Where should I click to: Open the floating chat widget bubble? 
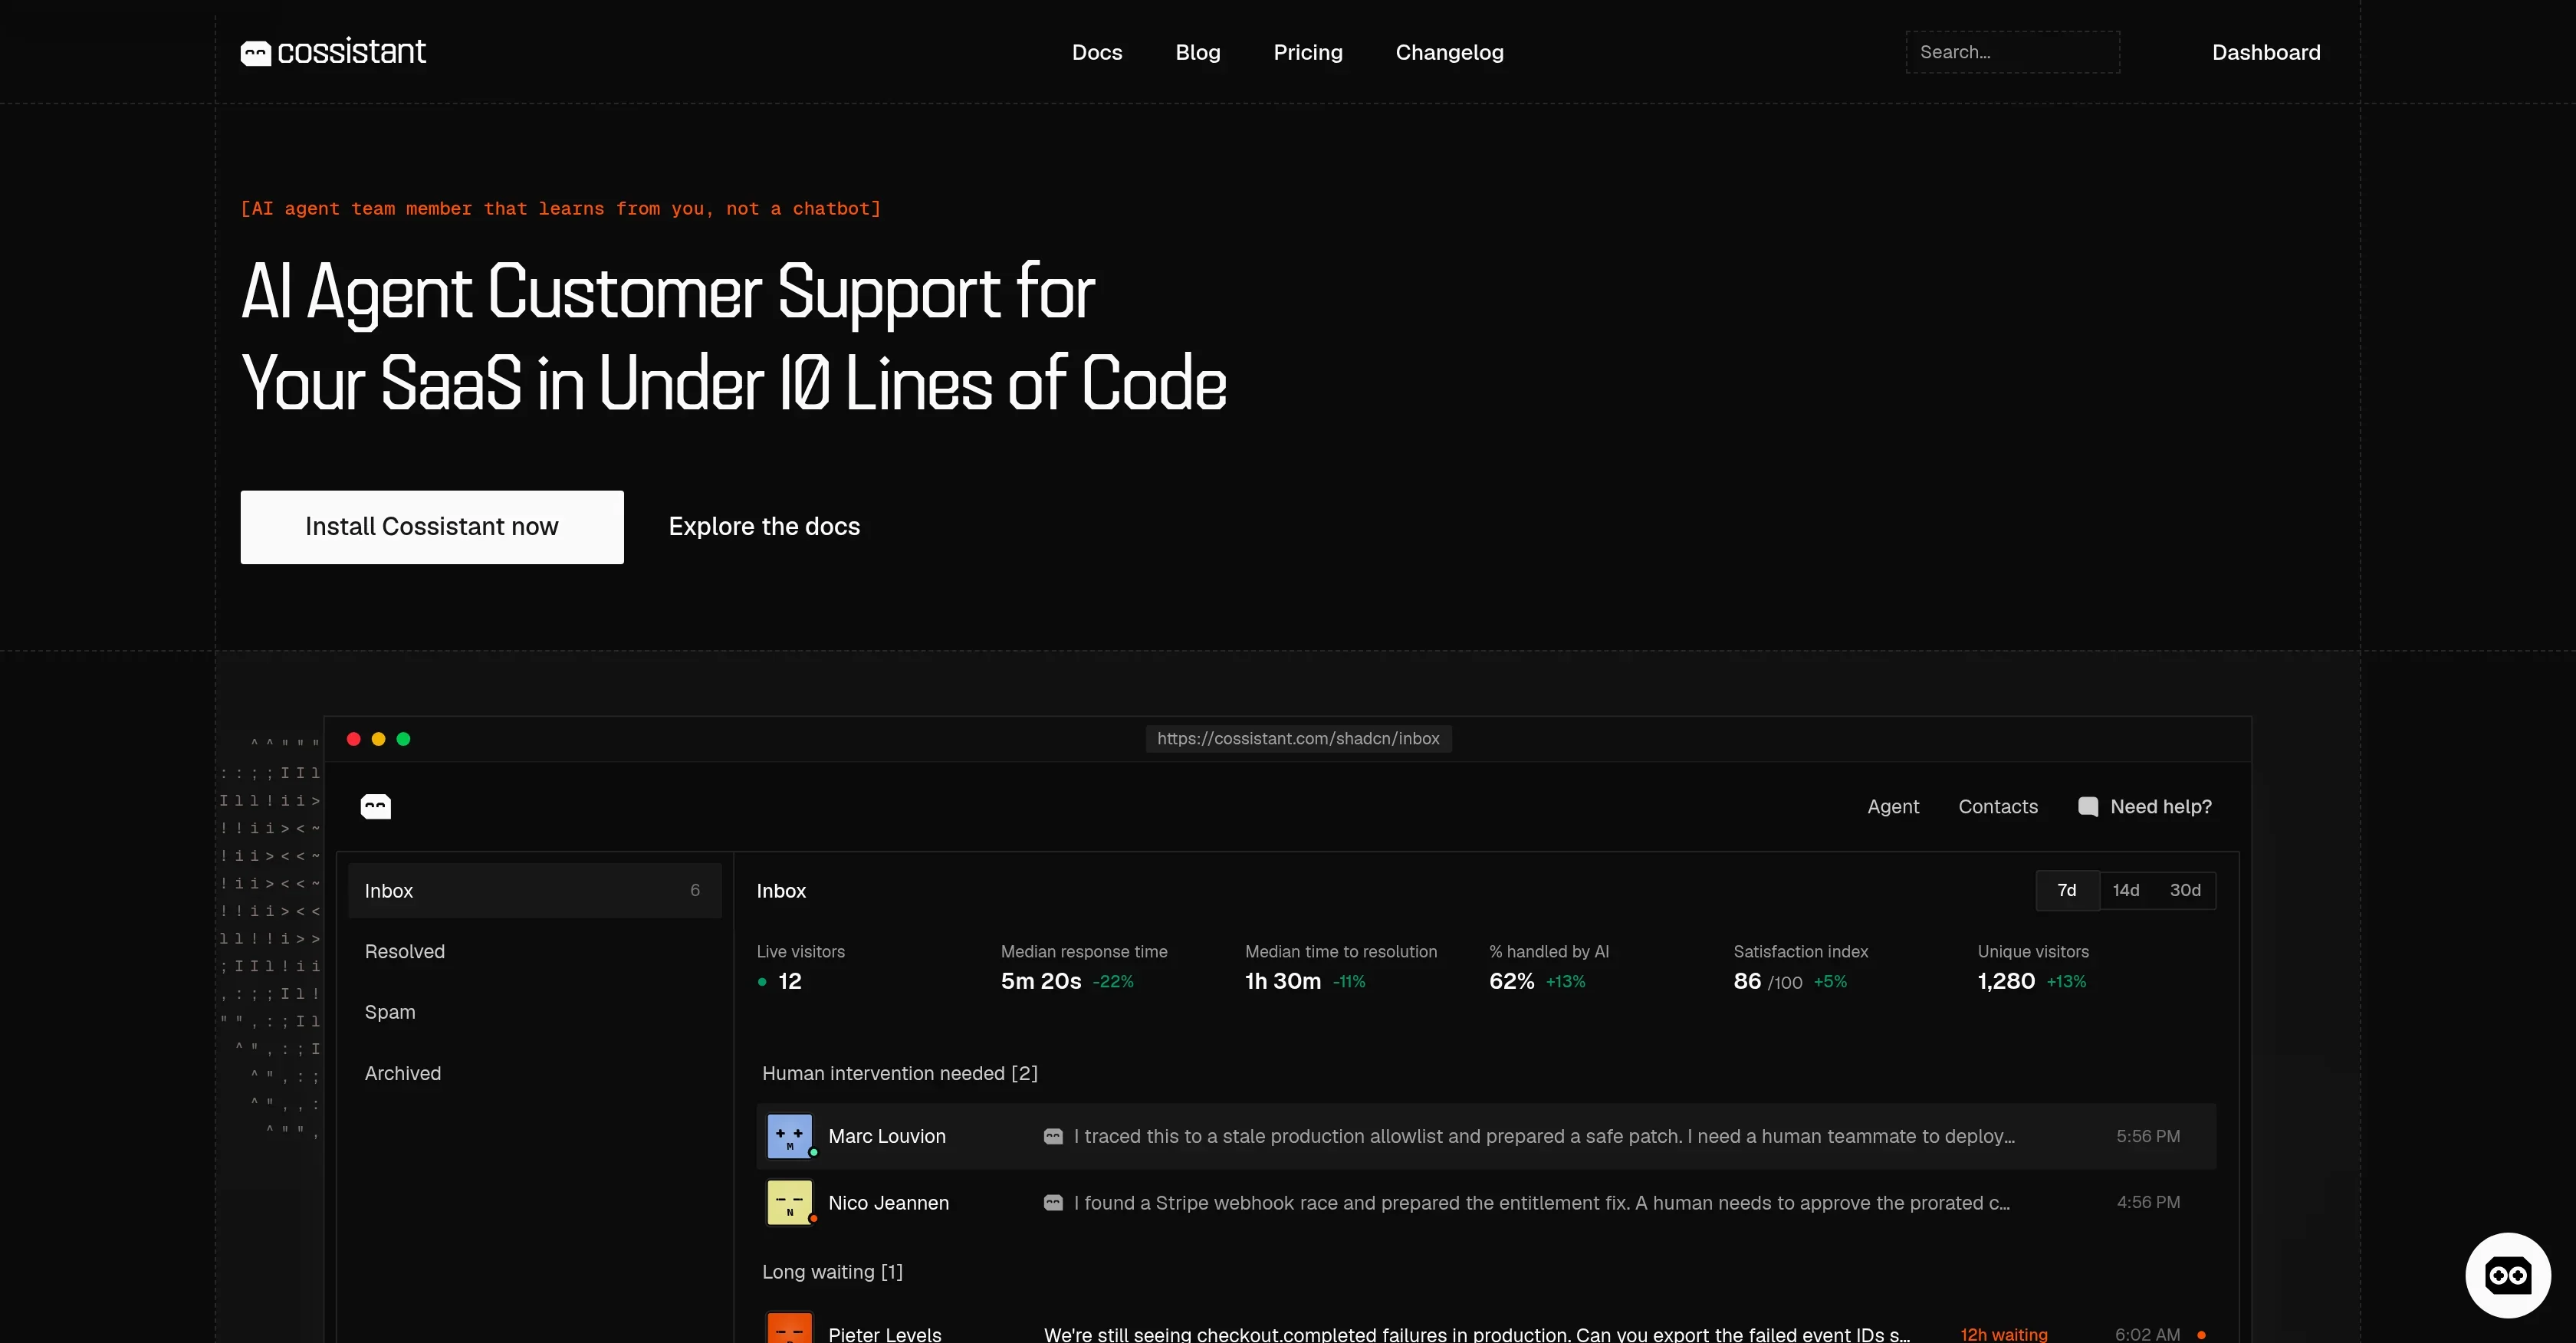click(x=2507, y=1275)
